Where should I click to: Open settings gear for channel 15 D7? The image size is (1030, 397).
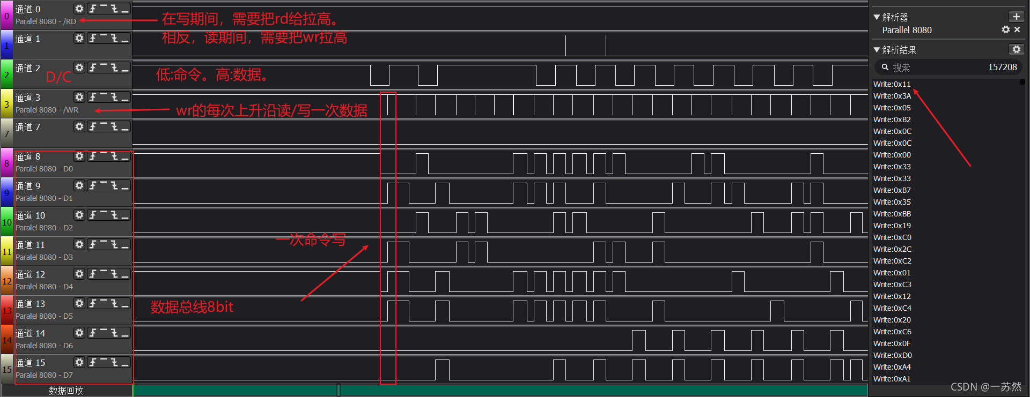[79, 362]
